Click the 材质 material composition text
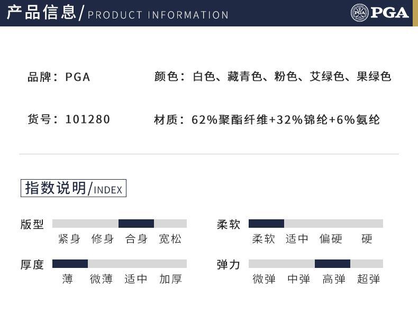 267,120
